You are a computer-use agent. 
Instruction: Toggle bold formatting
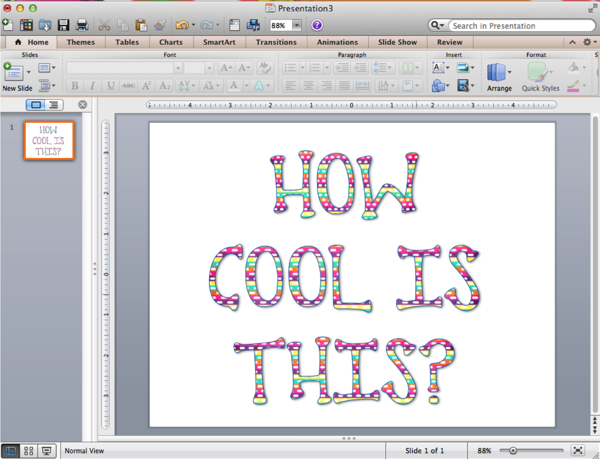[75, 86]
